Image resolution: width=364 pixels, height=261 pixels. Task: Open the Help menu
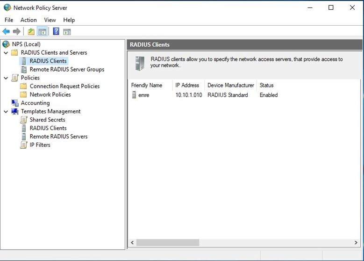click(69, 20)
